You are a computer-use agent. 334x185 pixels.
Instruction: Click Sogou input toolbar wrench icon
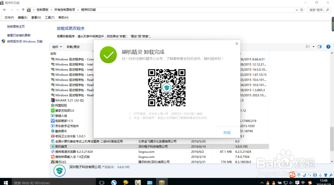coord(331,175)
